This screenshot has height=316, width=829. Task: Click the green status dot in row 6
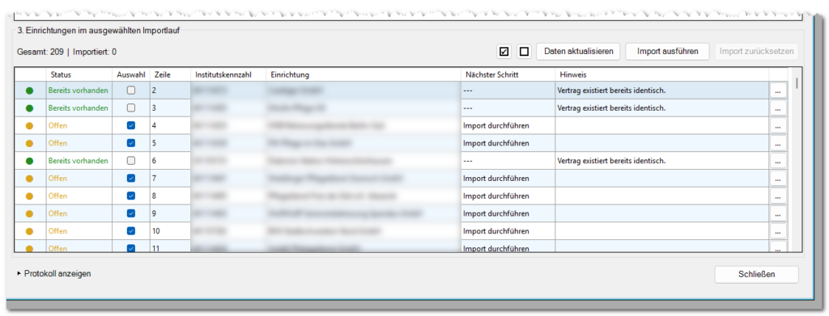pyautogui.click(x=30, y=161)
